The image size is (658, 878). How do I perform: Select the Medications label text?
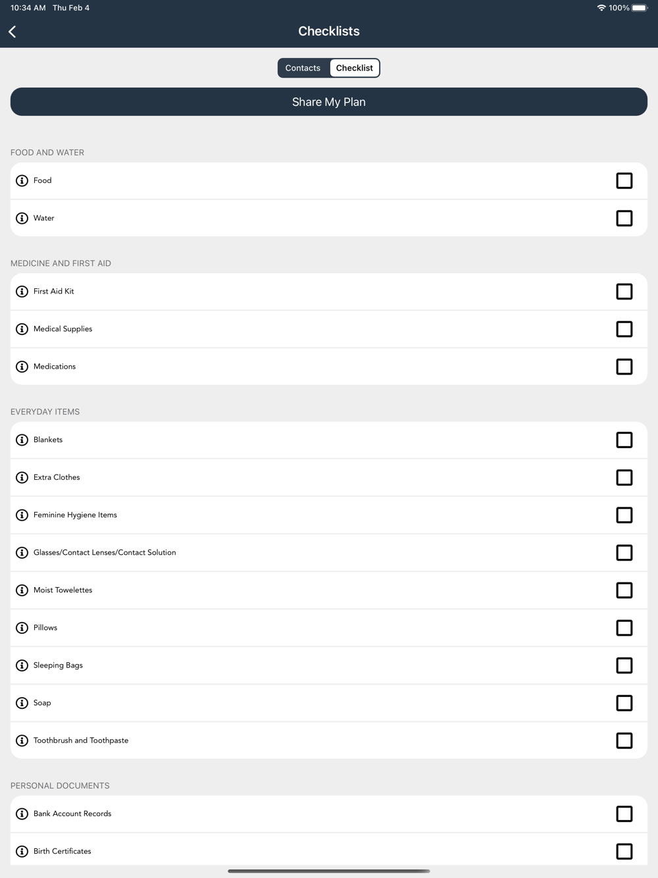pyautogui.click(x=55, y=367)
